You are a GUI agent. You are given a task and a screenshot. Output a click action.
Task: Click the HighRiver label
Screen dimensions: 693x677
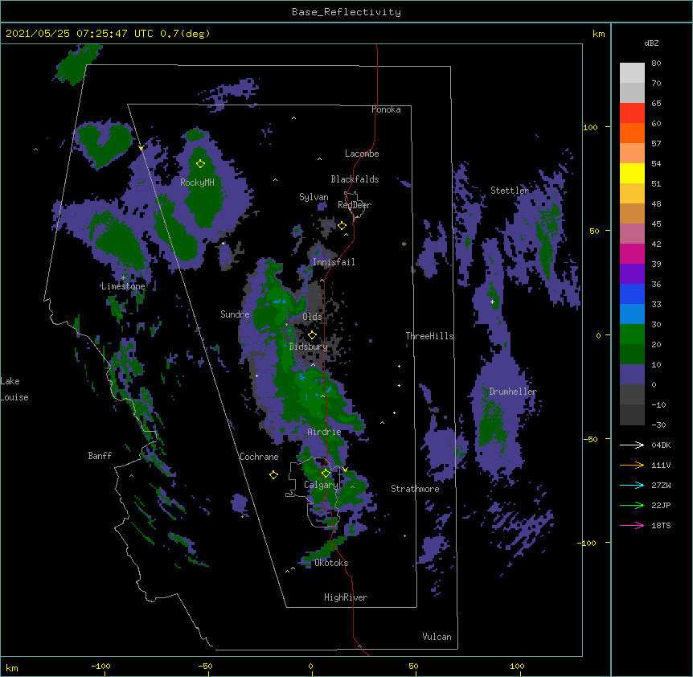coord(346,597)
